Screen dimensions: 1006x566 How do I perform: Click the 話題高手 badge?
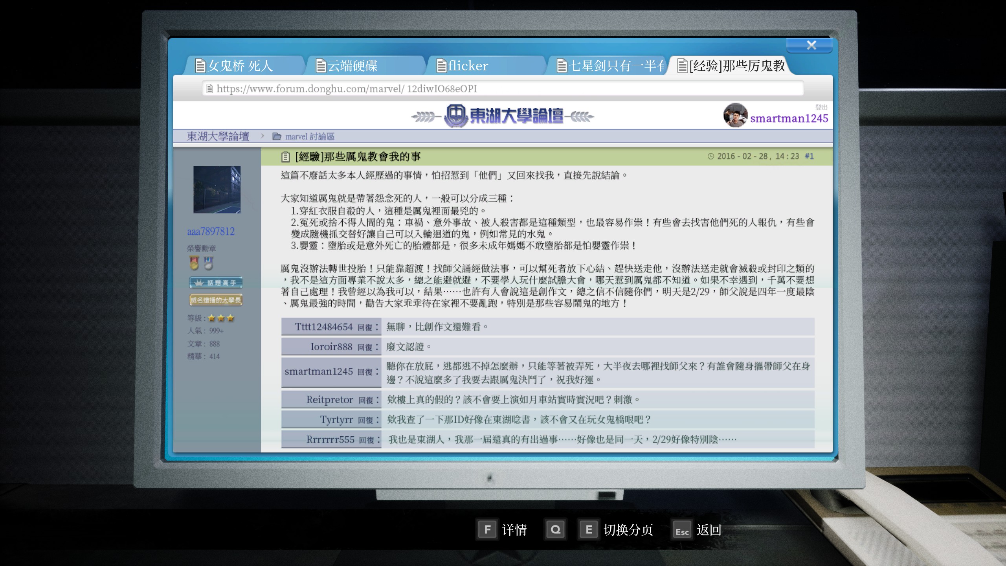coord(216,283)
